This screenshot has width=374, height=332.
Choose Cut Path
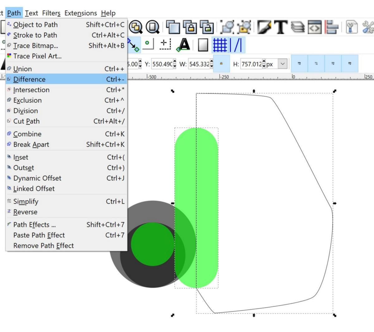pyautogui.click(x=66, y=121)
